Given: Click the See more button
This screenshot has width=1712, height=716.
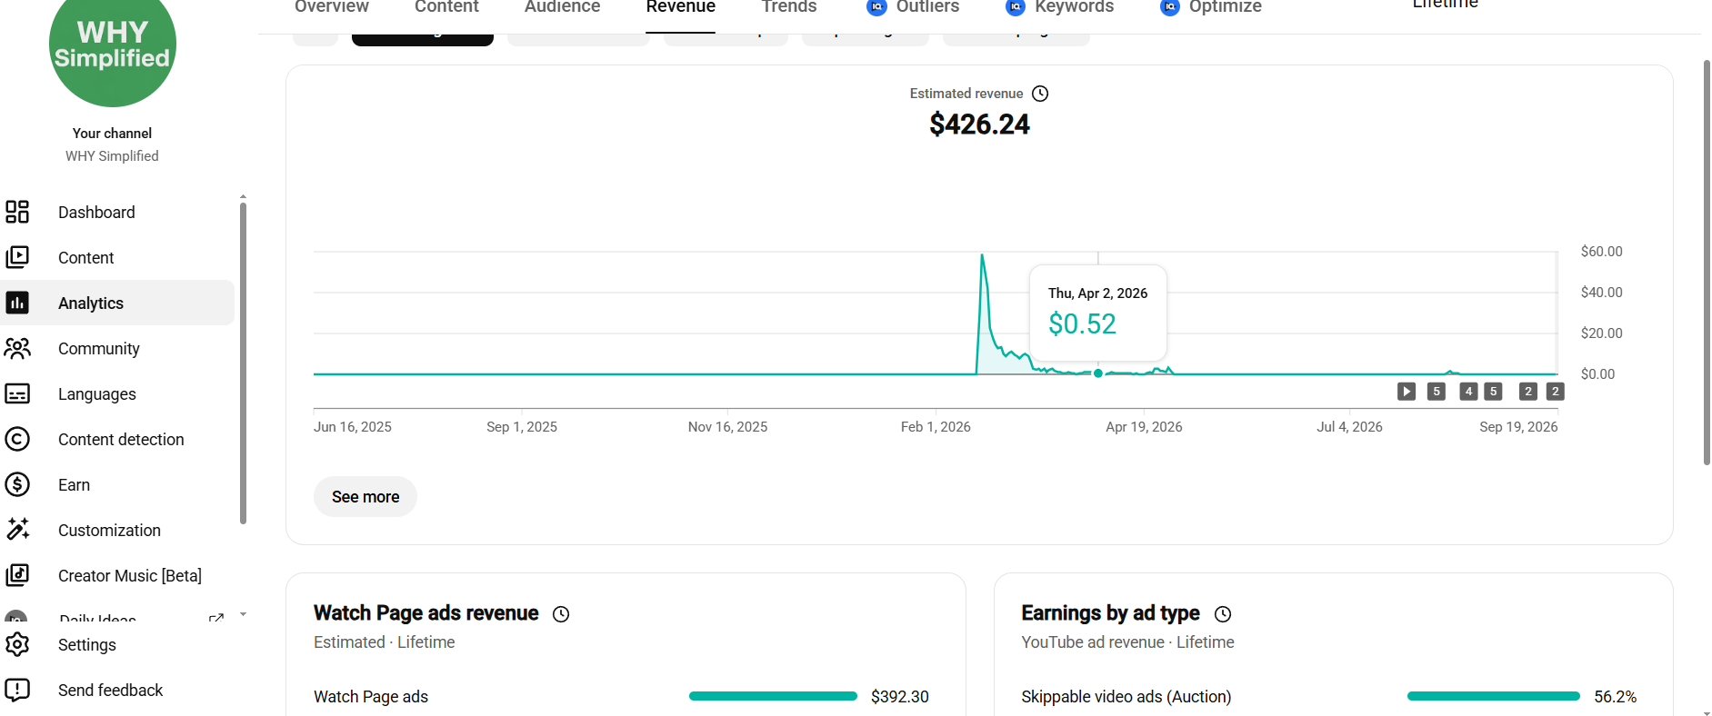Looking at the screenshot, I should (365, 497).
